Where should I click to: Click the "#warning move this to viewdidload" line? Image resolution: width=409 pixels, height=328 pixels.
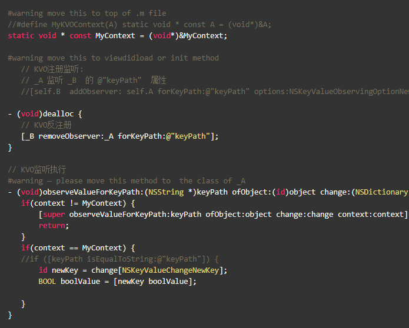pos(113,58)
